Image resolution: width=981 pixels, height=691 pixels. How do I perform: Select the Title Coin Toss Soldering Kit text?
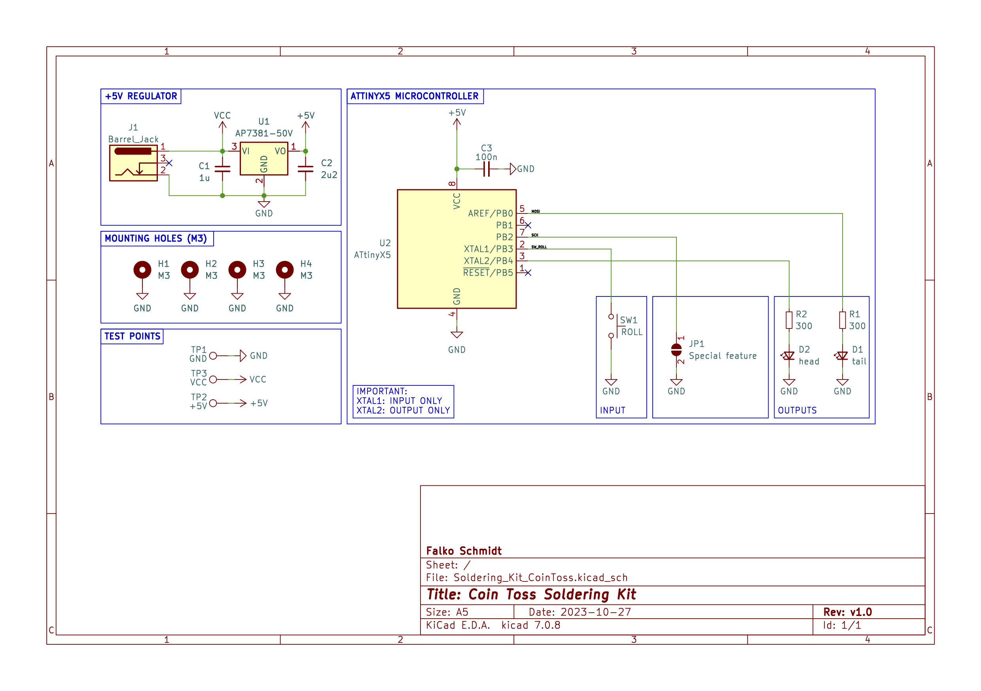point(531,594)
